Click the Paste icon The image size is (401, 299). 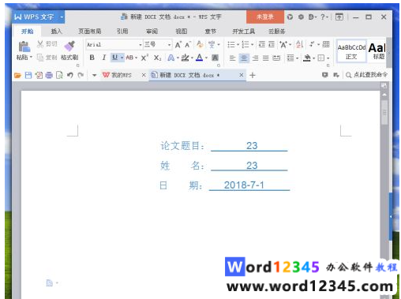click(24, 47)
